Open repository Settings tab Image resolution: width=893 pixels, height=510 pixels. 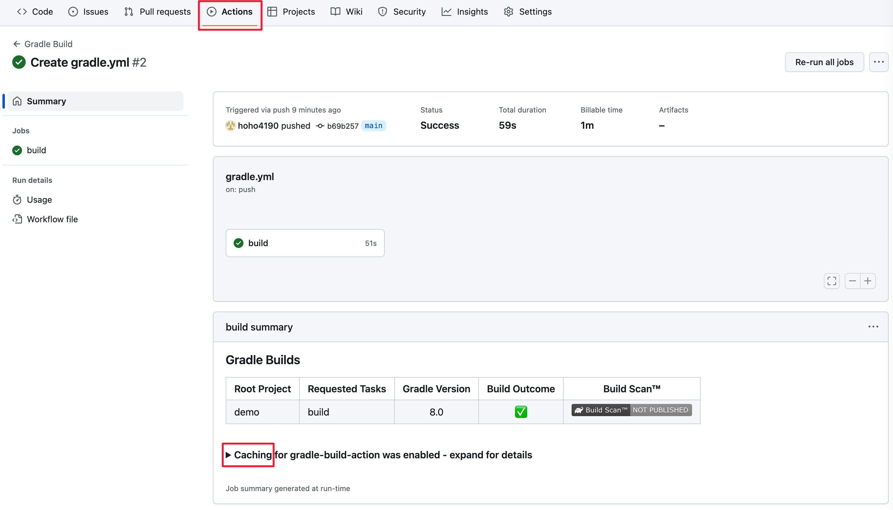pyautogui.click(x=528, y=12)
